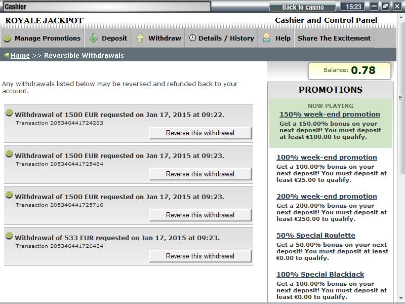Click the green down-arrow Deposit icon
The width and height of the screenshot is (405, 304).
point(94,39)
